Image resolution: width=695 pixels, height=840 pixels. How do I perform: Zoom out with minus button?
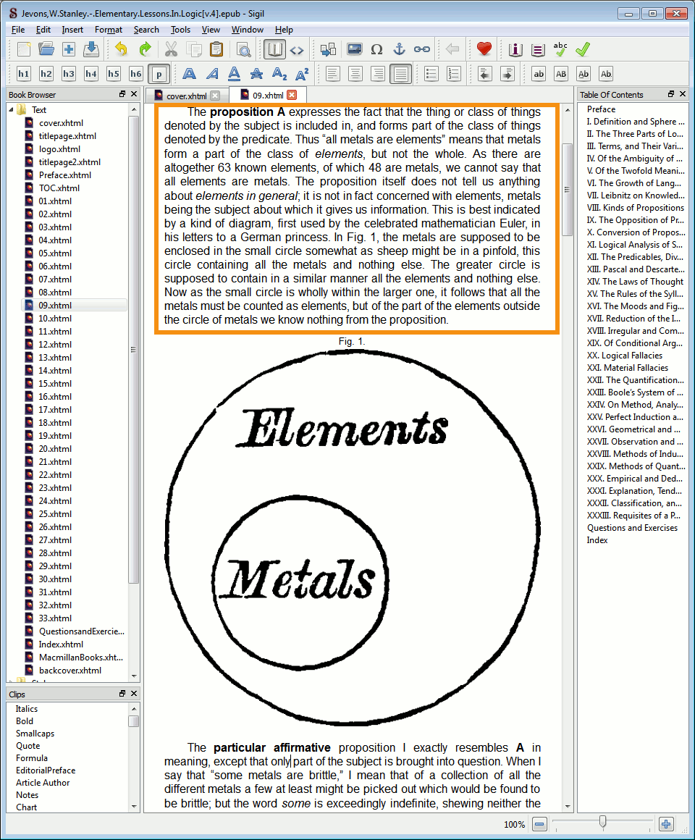[x=539, y=825]
